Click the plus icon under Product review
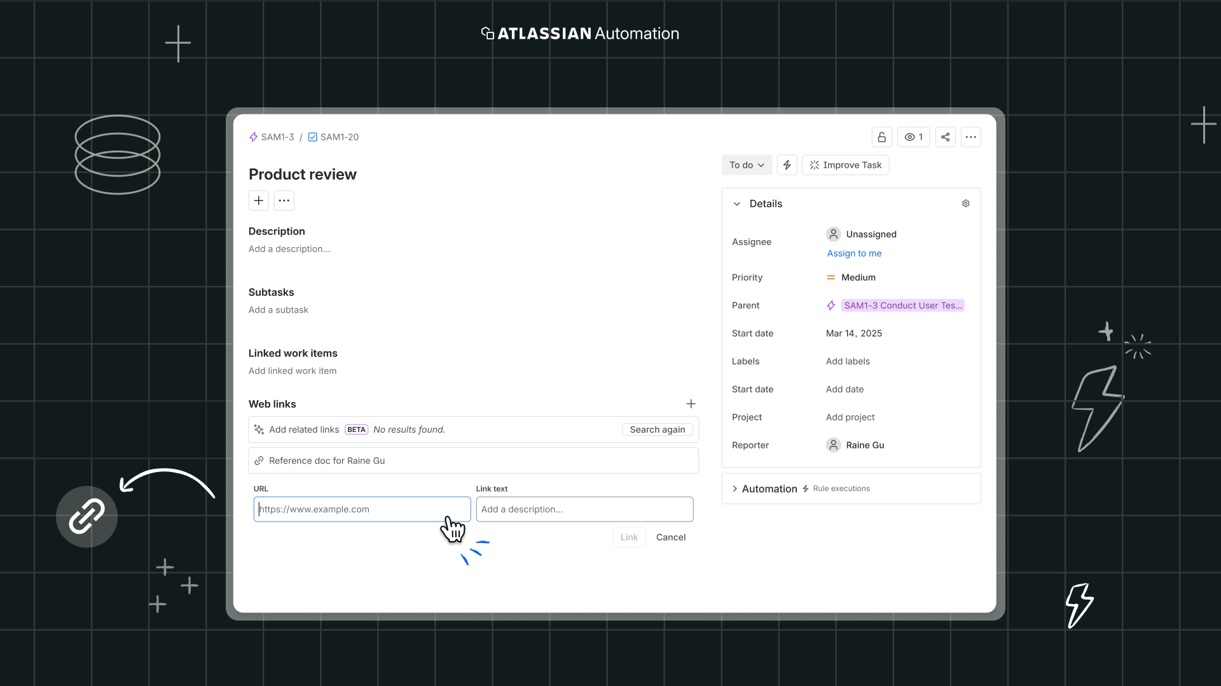This screenshot has width=1221, height=686. click(258, 200)
